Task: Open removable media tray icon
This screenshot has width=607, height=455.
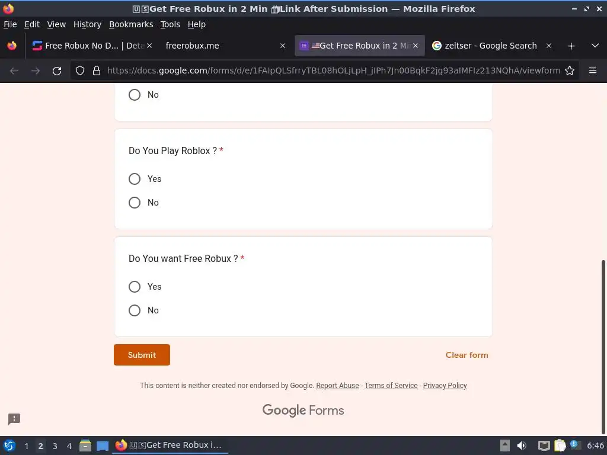Action: (x=505, y=446)
